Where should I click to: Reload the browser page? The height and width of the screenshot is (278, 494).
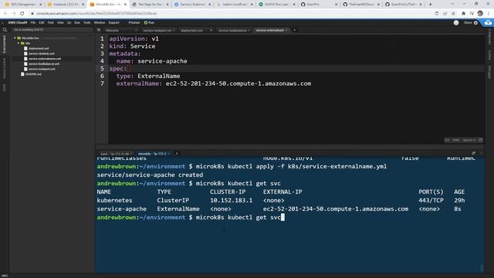coord(22,14)
